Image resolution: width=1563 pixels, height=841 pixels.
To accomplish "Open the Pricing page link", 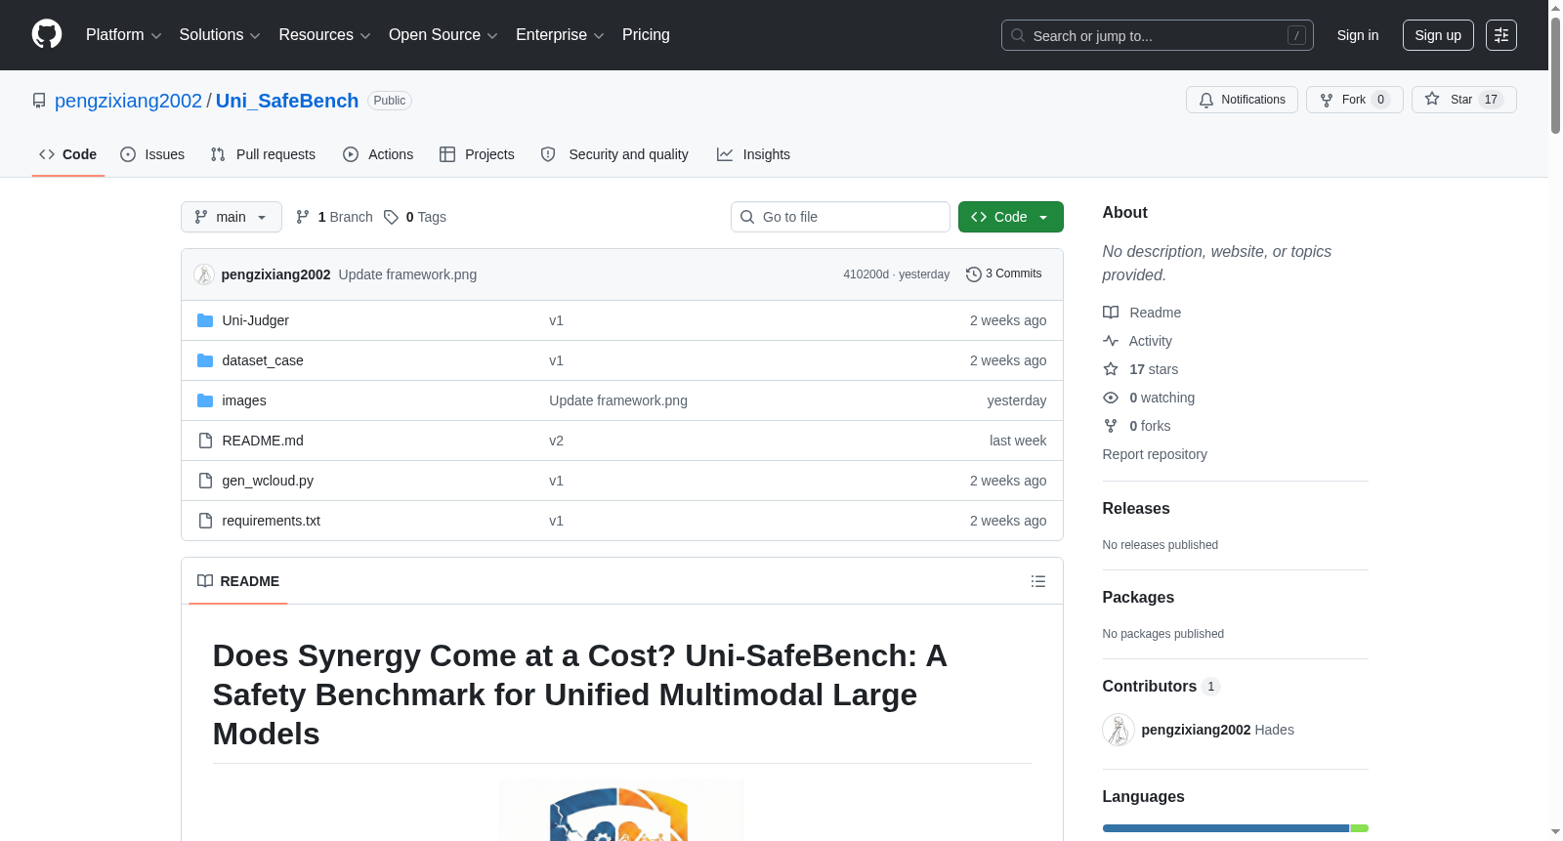I will click(x=646, y=35).
